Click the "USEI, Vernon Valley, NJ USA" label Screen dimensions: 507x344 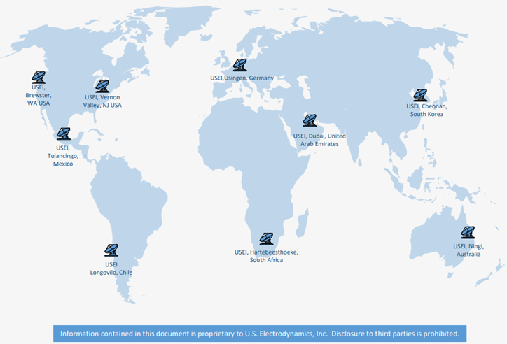pyautogui.click(x=102, y=101)
